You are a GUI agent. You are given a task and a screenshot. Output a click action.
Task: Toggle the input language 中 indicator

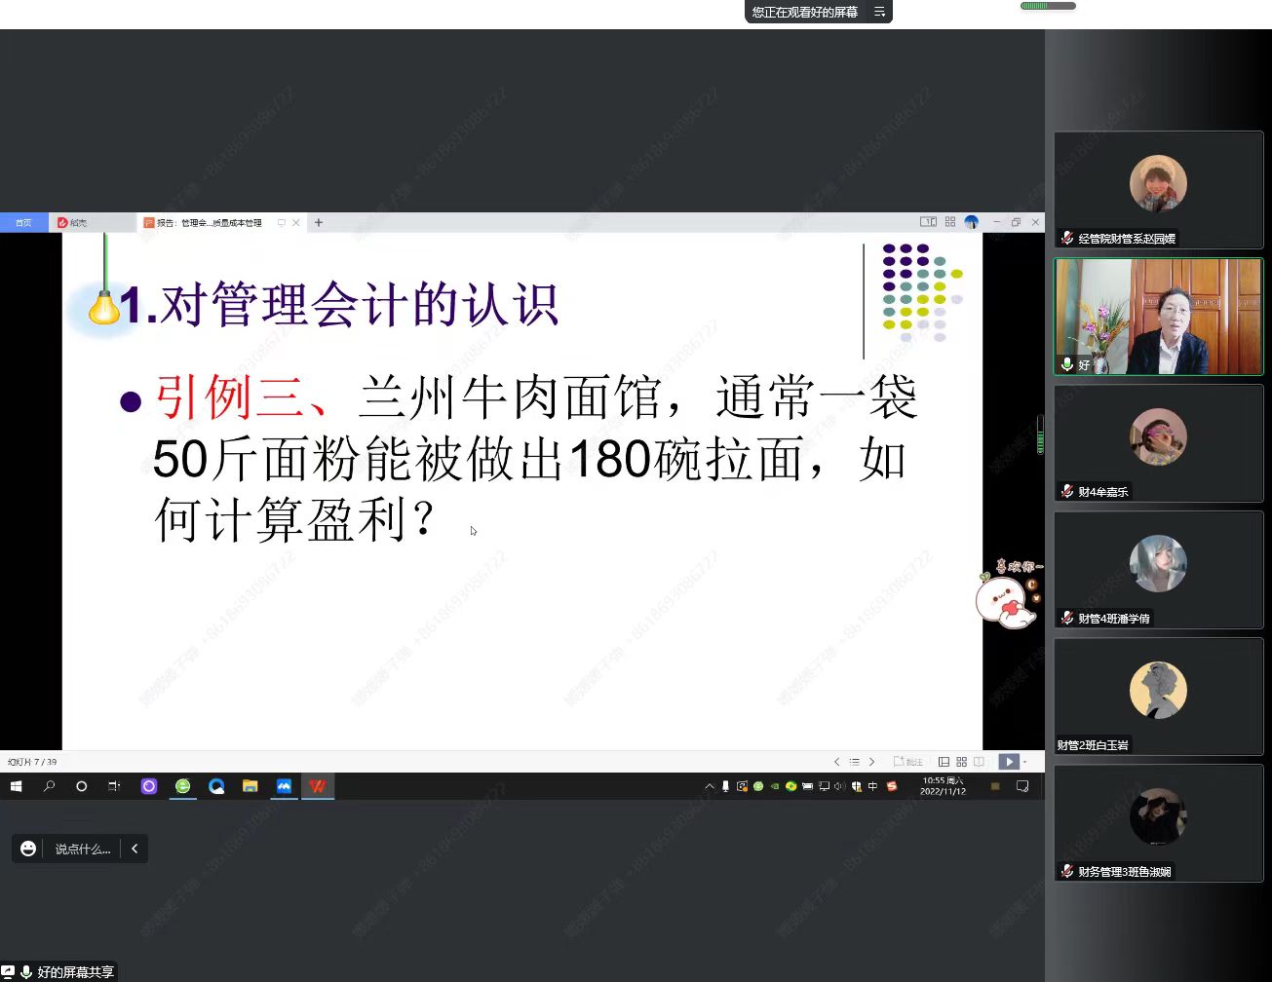coord(873,786)
